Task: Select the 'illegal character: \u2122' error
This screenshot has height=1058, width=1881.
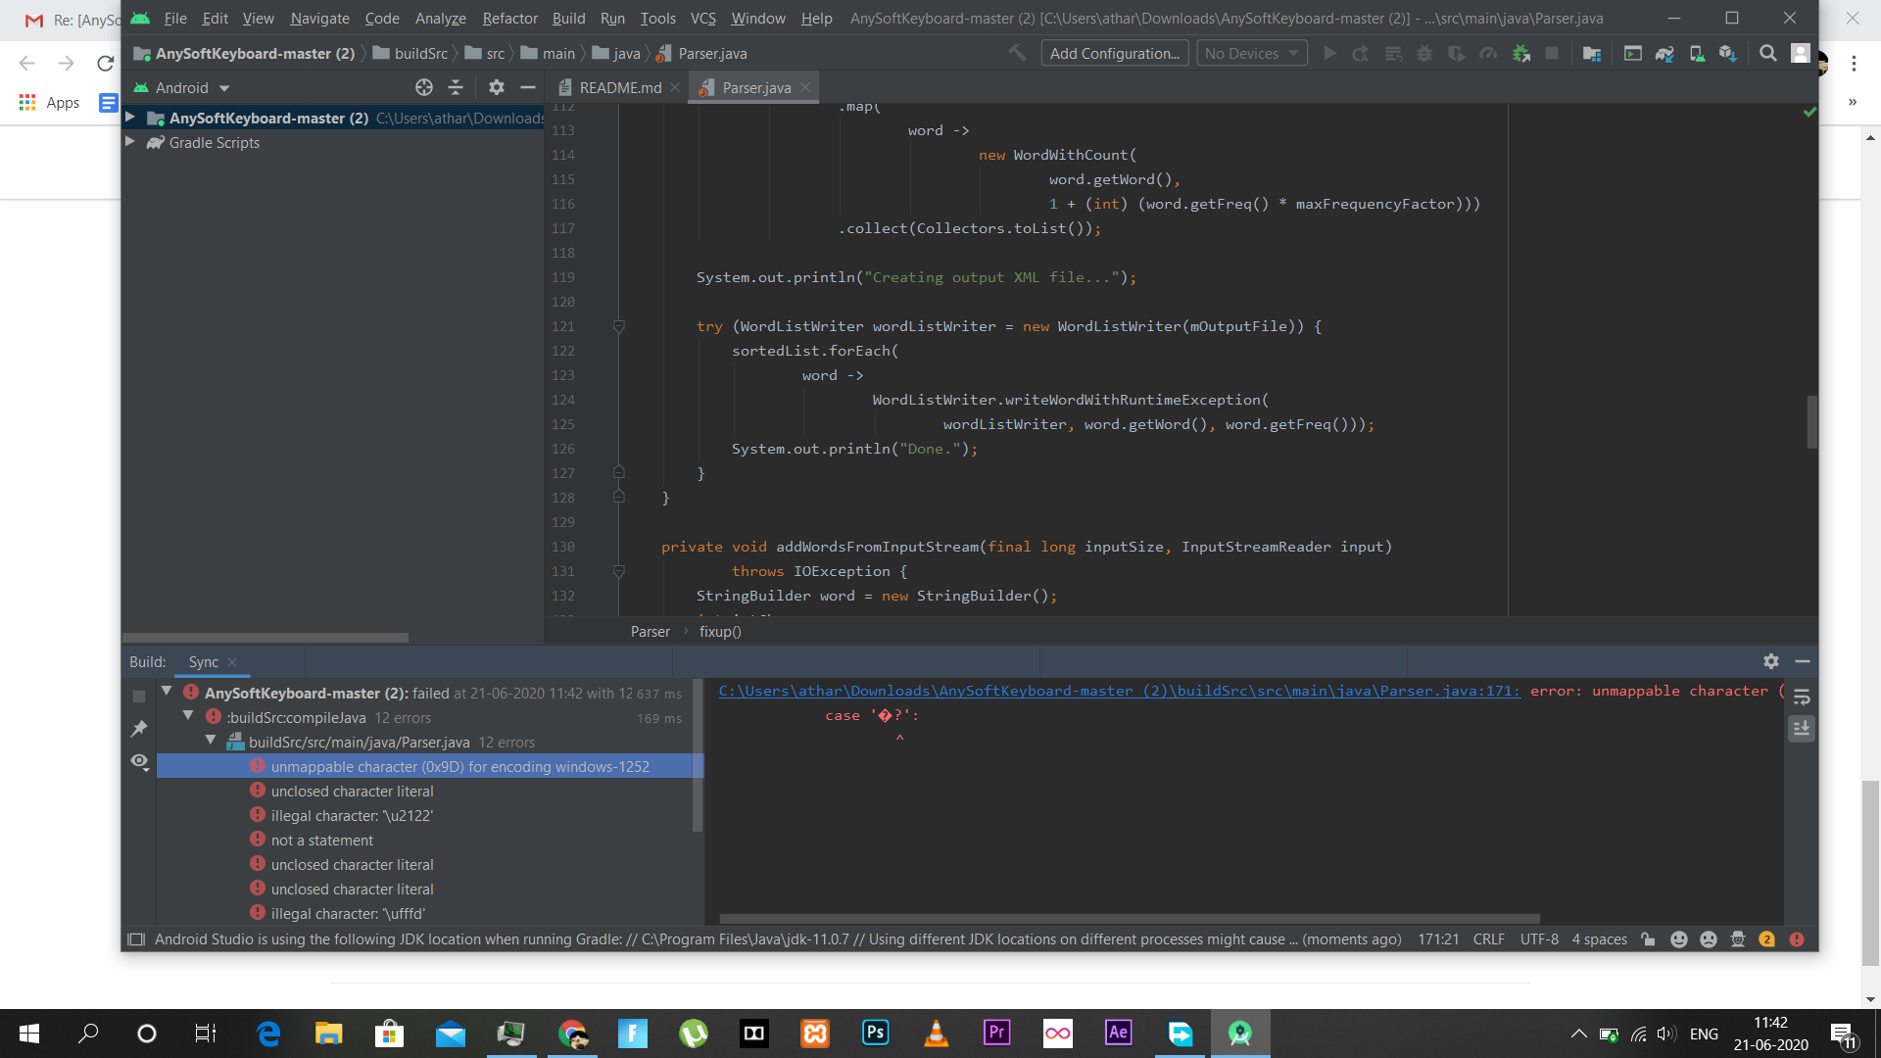Action: coord(352,816)
